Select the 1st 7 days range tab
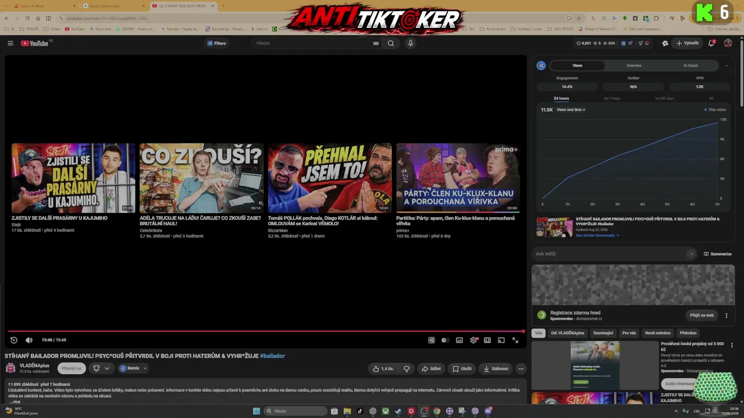The image size is (744, 418). [x=611, y=99]
